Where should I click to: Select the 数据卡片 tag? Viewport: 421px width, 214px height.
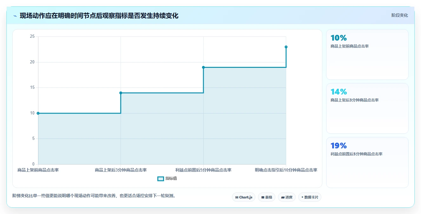pyautogui.click(x=310, y=197)
